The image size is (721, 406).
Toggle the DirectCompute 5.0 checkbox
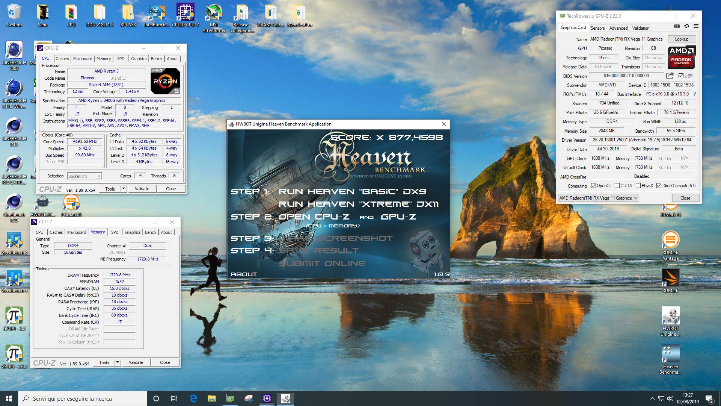pos(659,186)
